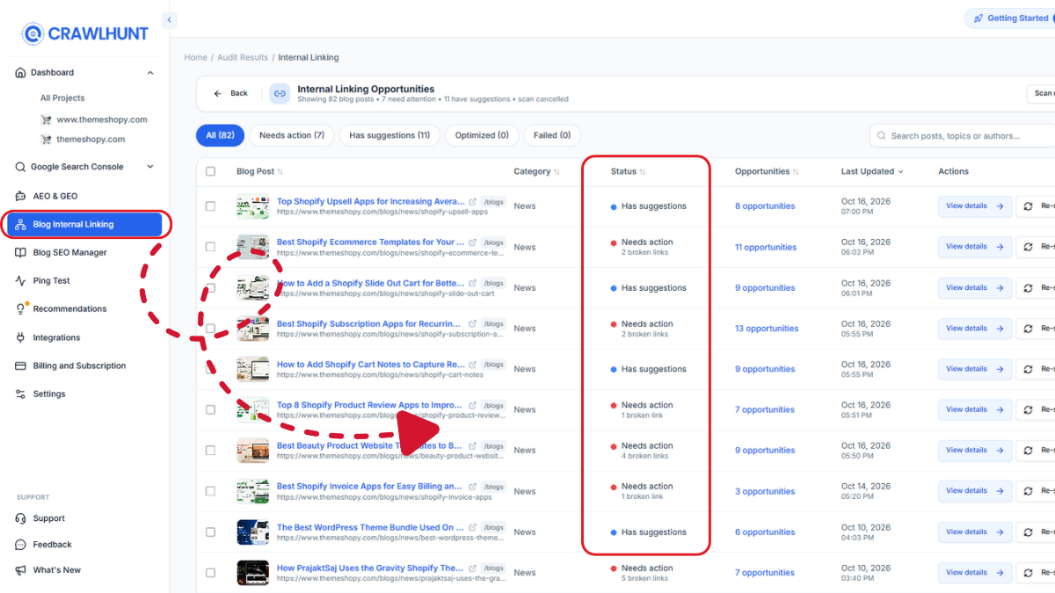
Task: Expand the Google Search Console chevron
Action: coord(150,167)
